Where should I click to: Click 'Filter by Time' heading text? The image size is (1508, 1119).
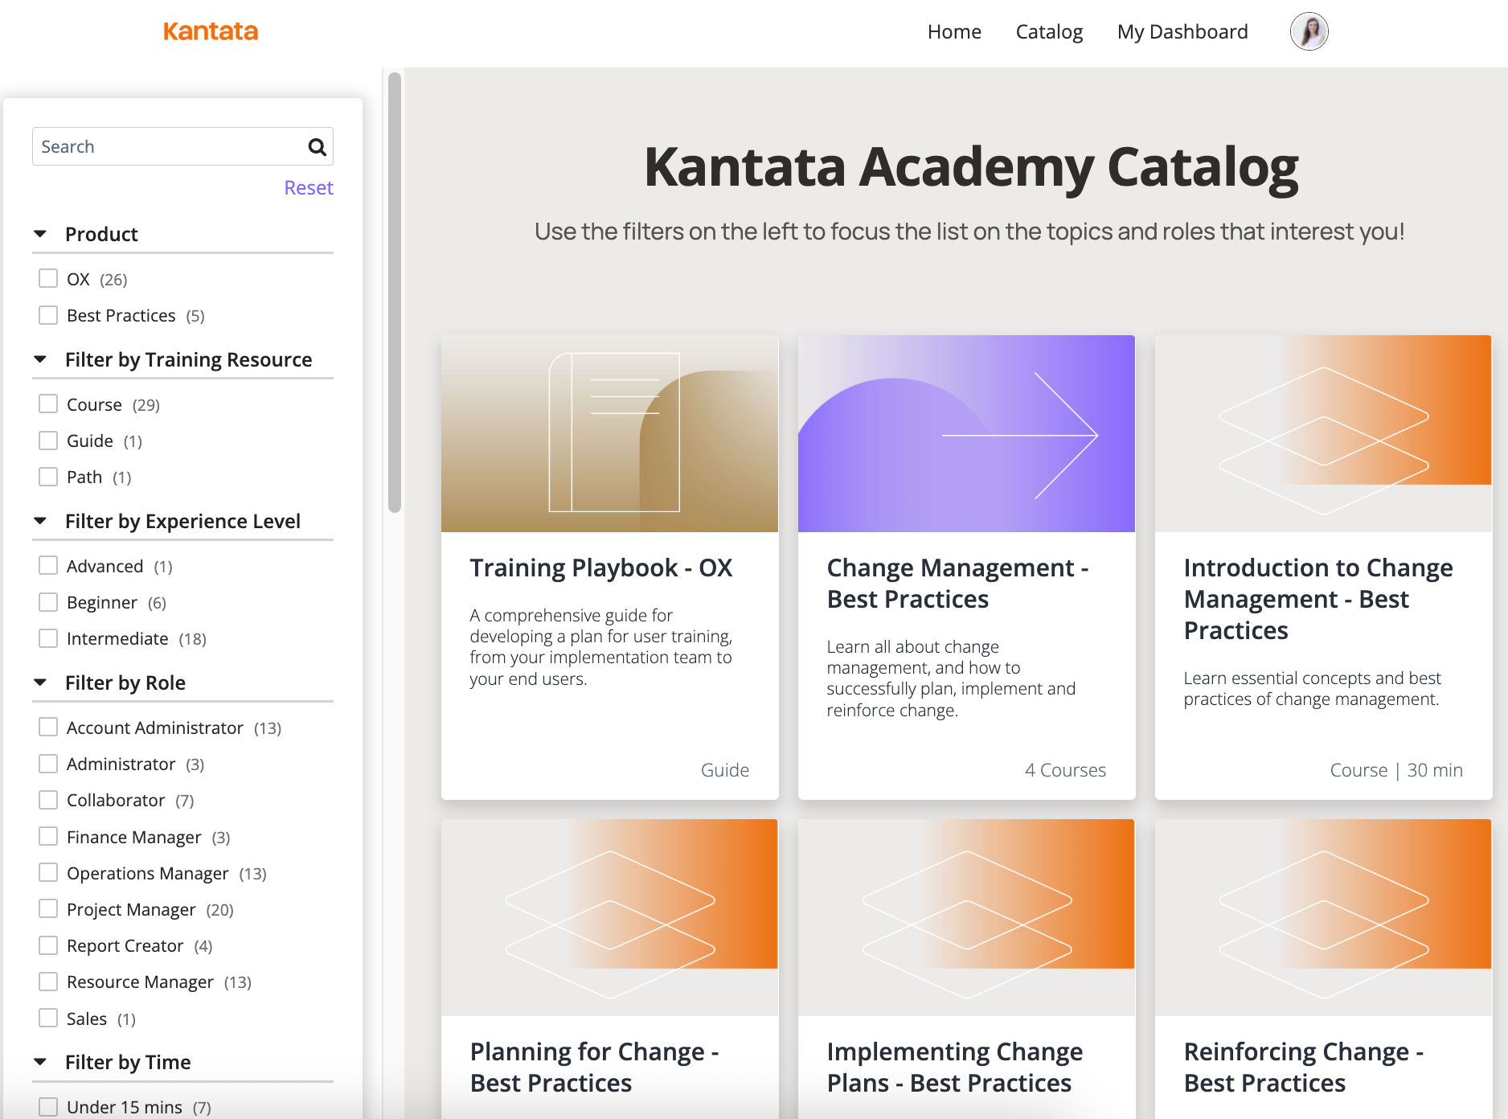[128, 1062]
